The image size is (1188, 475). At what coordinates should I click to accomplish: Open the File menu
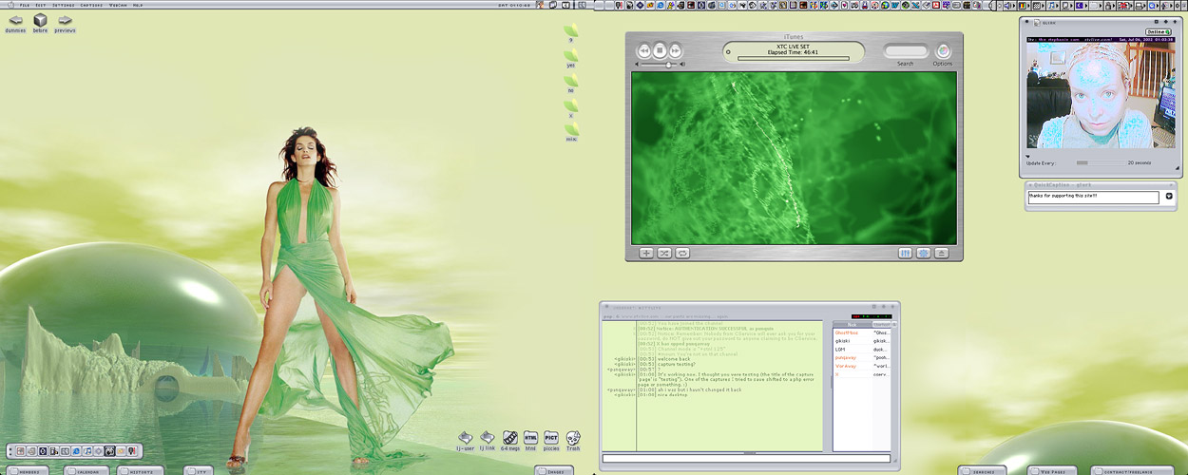pyautogui.click(x=25, y=5)
